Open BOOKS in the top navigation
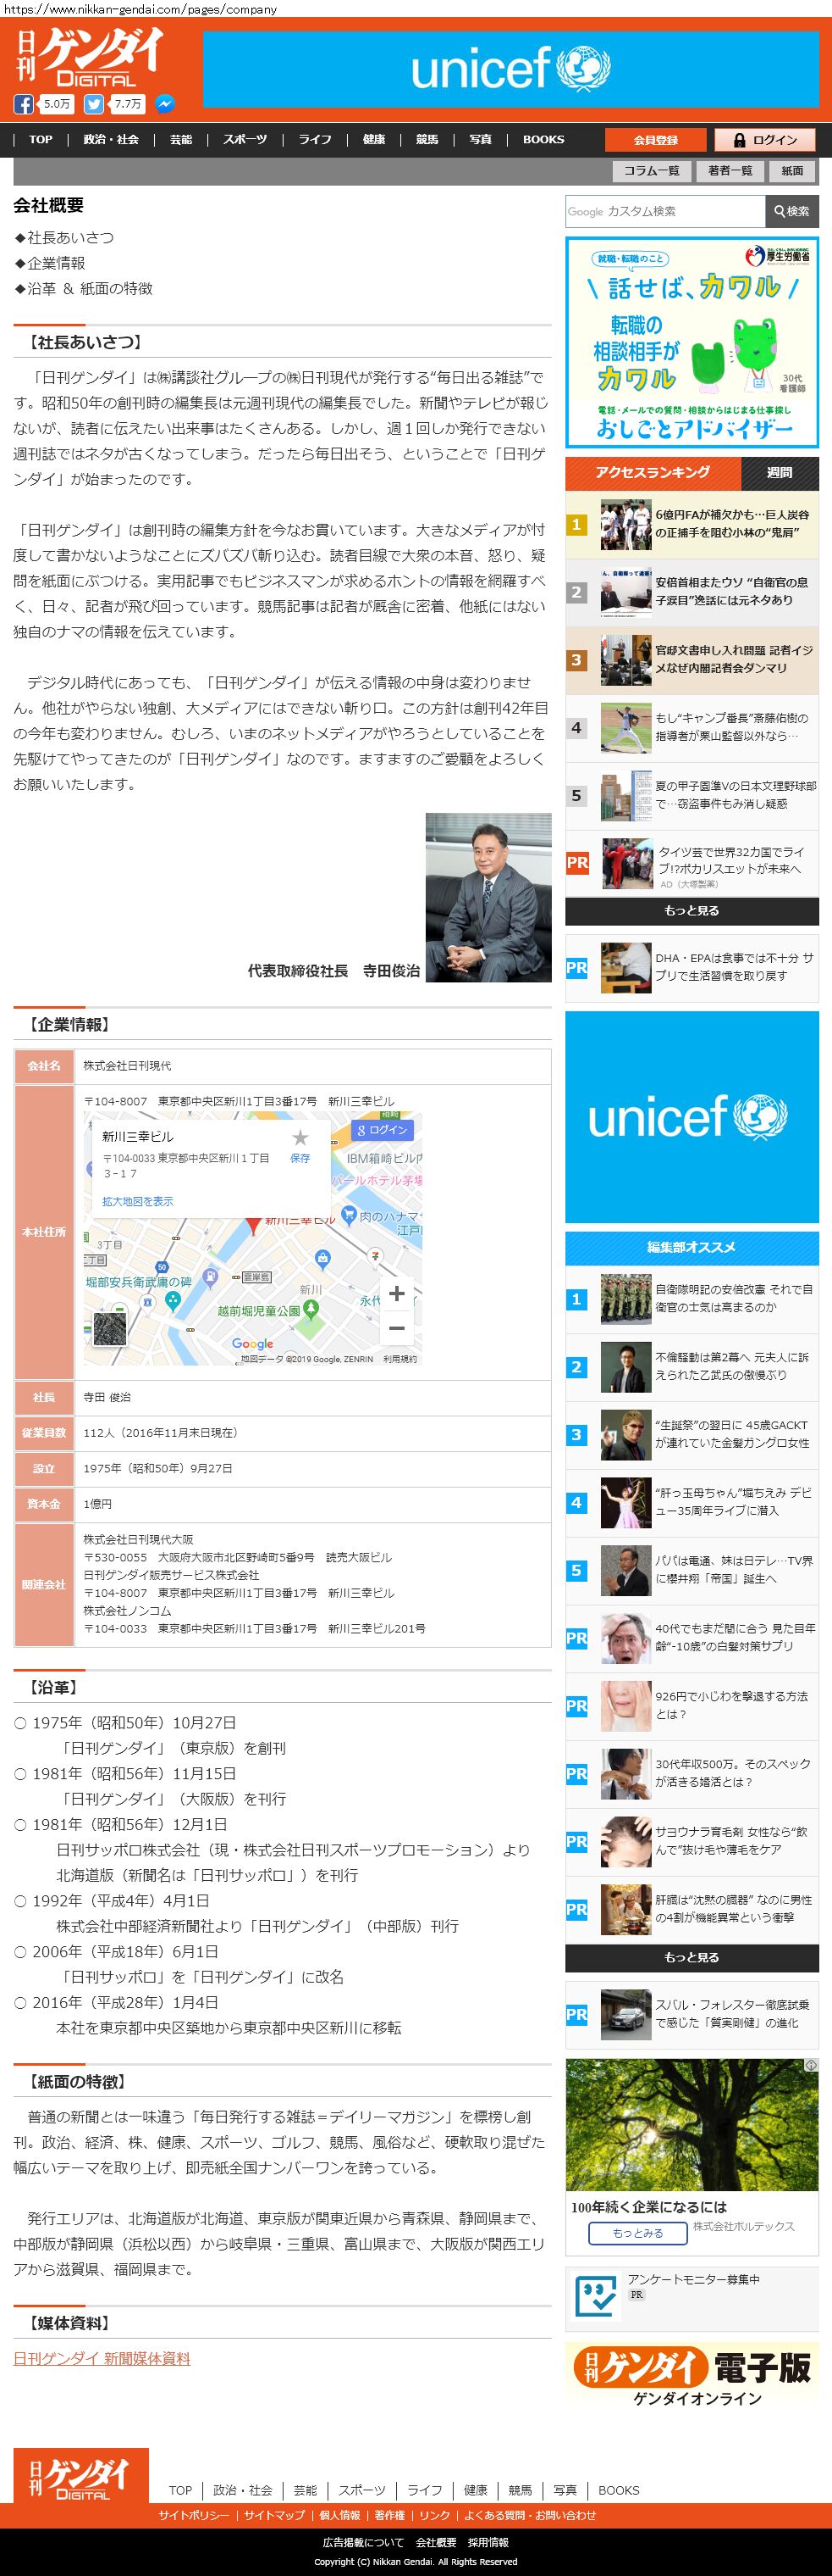This screenshot has height=2576, width=832. pyautogui.click(x=543, y=140)
